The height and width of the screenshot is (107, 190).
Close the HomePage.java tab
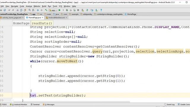pyautogui.click(x=42, y=18)
